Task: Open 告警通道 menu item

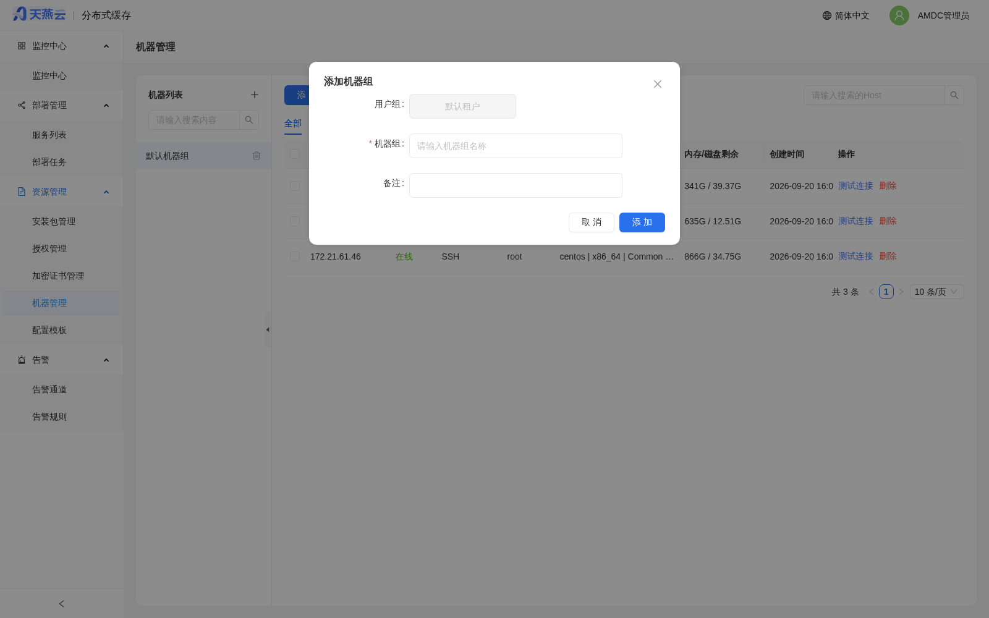Action: tap(62, 390)
